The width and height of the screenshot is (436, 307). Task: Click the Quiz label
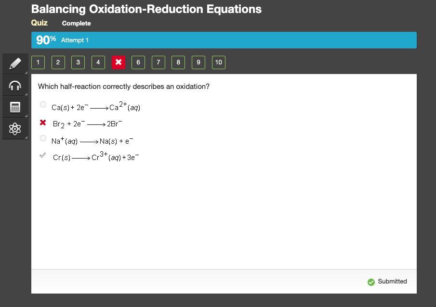[x=39, y=23]
